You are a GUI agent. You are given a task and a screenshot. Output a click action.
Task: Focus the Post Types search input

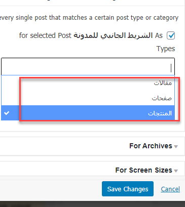pos(88,66)
